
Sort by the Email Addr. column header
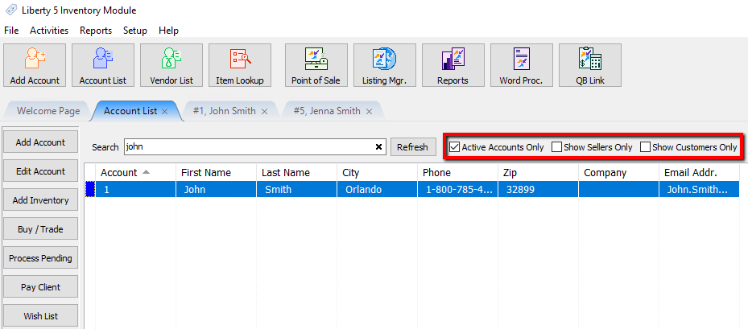pyautogui.click(x=700, y=173)
